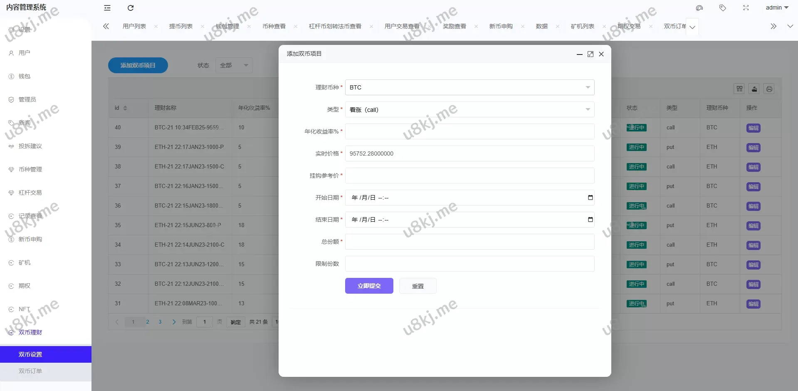Click the 重置 reset button
Viewport: 798px width, 391px height.
pyautogui.click(x=418, y=286)
